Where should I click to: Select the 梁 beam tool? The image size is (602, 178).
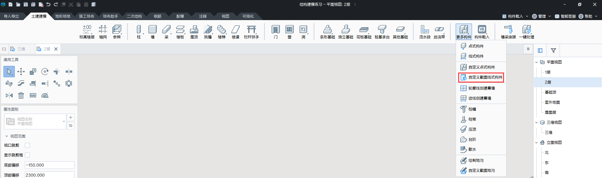click(166, 32)
